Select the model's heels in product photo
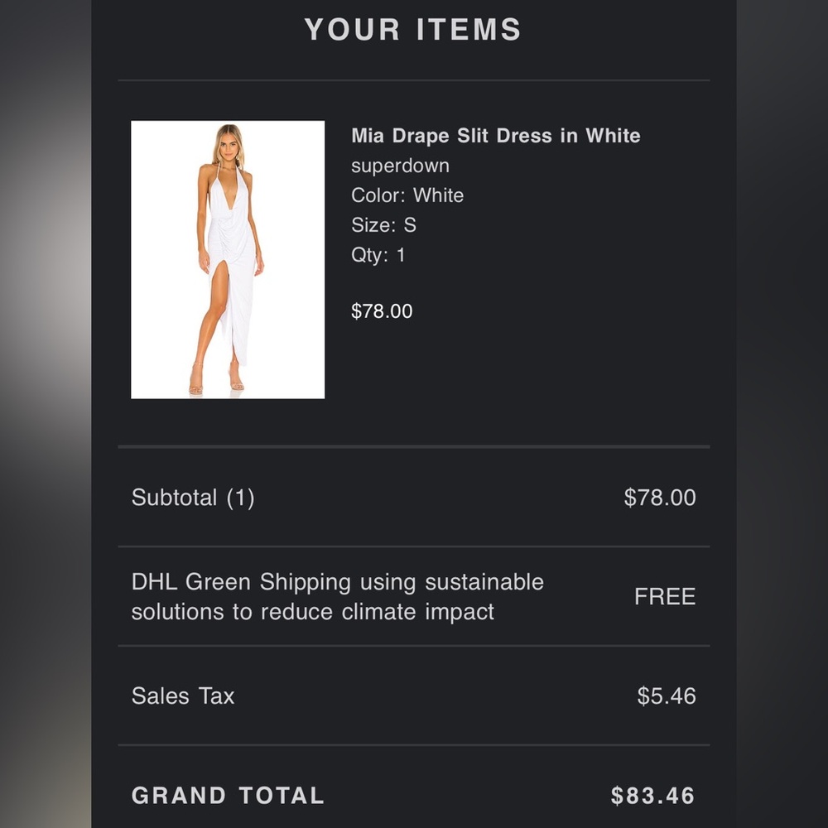Screen dimensions: 828x828 pyautogui.click(x=216, y=378)
